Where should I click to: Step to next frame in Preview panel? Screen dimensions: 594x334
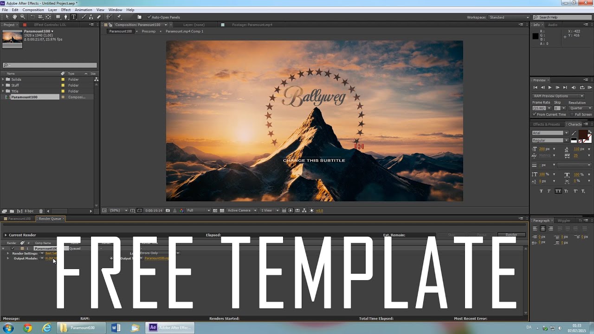click(x=557, y=87)
